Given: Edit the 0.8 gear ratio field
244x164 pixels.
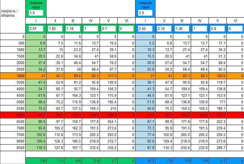Looking at the screenshot, I should click(217, 29).
